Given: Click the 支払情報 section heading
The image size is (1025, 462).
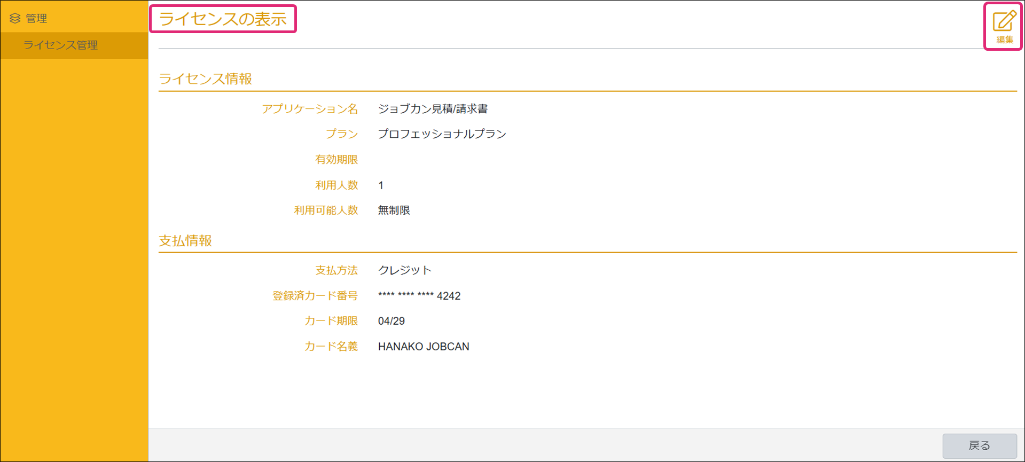Looking at the screenshot, I should (185, 241).
